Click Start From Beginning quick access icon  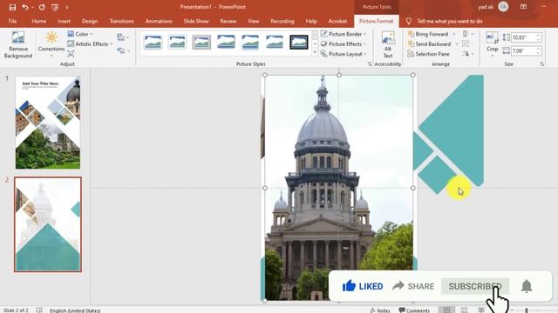point(55,7)
